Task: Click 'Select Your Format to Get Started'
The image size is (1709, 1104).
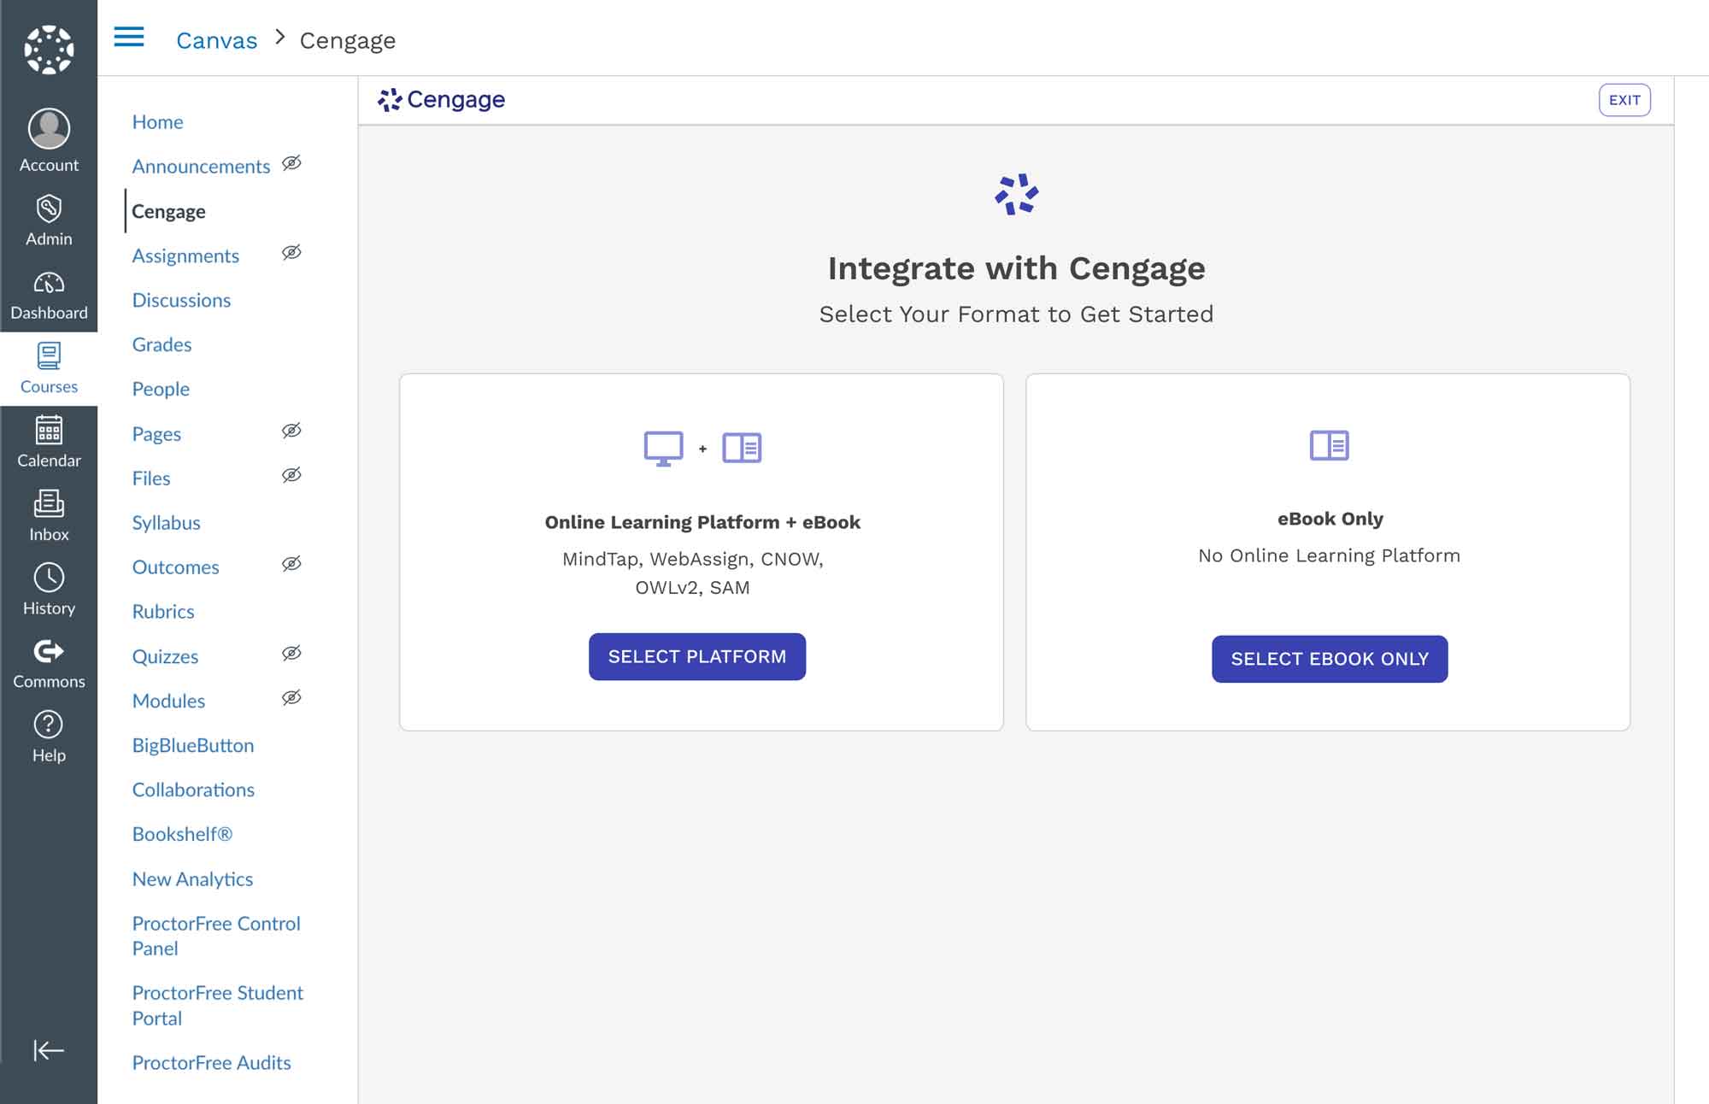Action: pos(1016,314)
